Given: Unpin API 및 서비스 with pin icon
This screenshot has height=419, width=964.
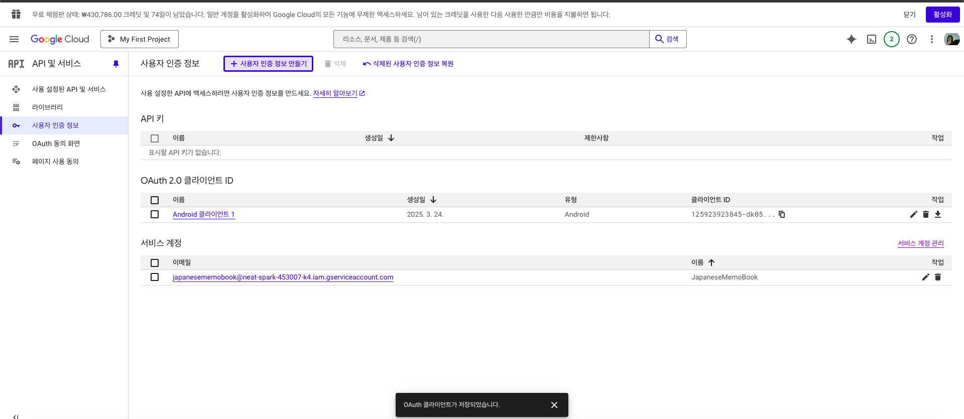Looking at the screenshot, I should click(x=116, y=64).
